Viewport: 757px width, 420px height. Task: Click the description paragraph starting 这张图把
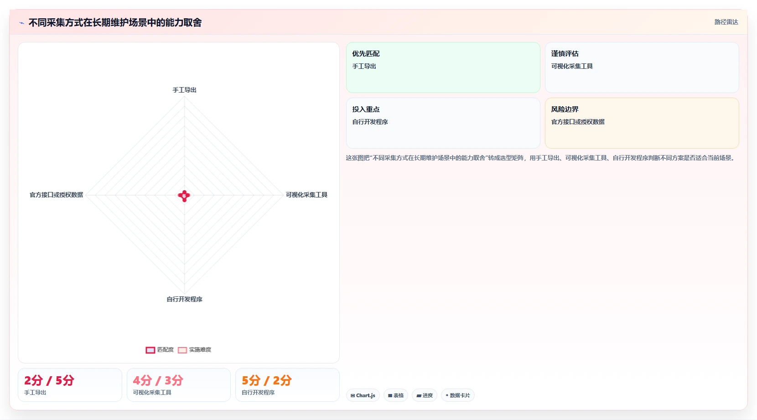coord(541,158)
